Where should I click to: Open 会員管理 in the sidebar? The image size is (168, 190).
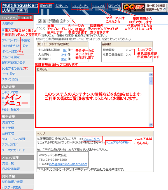[x=8, y=133]
